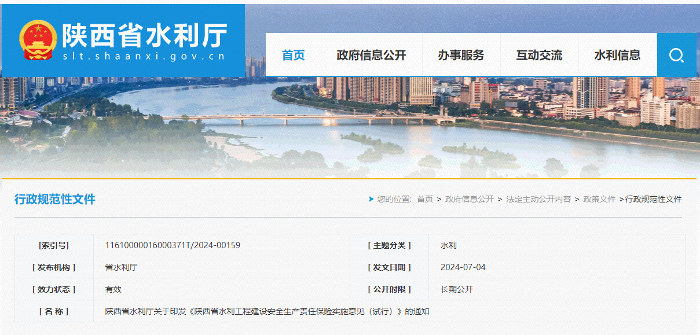Click the 水利 subject category value
The width and height of the screenshot is (700, 335).
[449, 245]
